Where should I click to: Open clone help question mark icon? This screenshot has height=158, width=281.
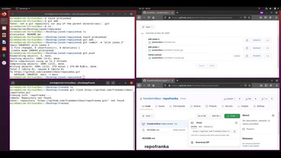[x=236, y=123]
